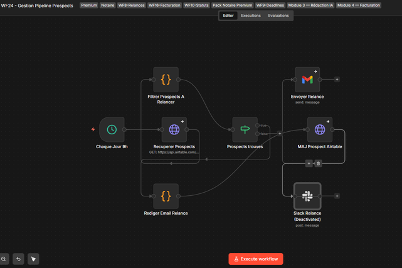Click the Pack Notaire Premium tag
Image resolution: width=402 pixels, height=268 pixels.
tap(233, 6)
